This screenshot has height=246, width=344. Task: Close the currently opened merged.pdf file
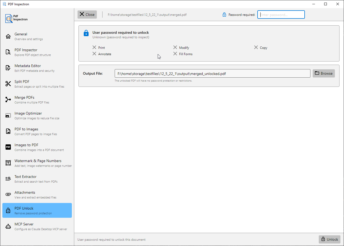click(x=87, y=15)
